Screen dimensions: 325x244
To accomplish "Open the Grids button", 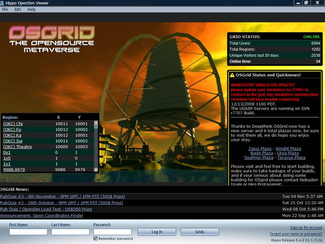I will 200,232.
